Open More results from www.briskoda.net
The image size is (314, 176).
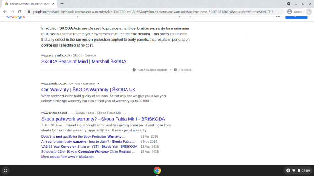[x=67, y=157]
